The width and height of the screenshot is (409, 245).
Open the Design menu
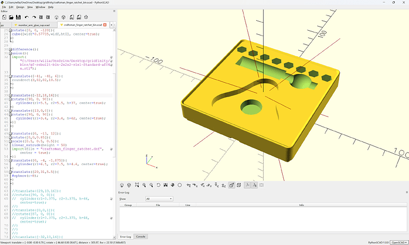click(20, 7)
